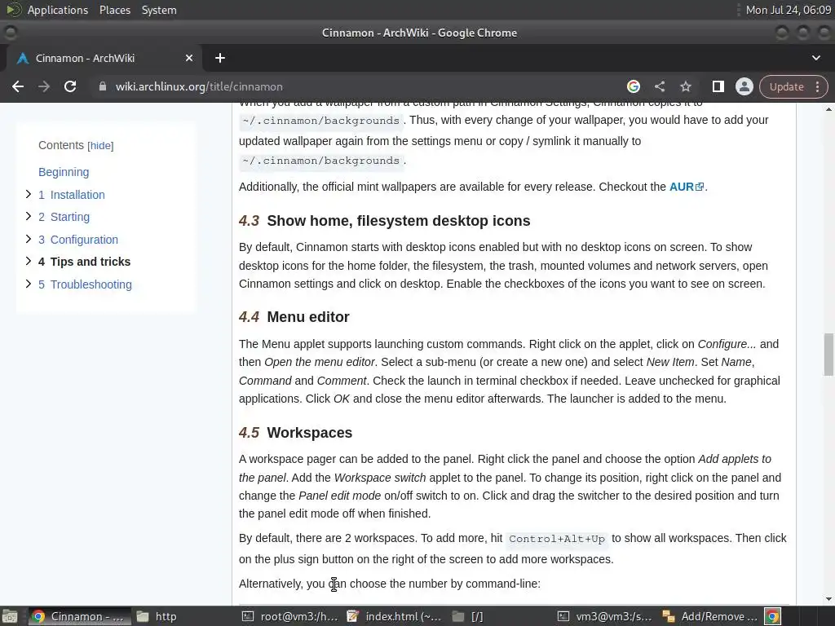Image resolution: width=835 pixels, height=626 pixels.
Task: Bookmark this page with star icon
Action: (685, 86)
